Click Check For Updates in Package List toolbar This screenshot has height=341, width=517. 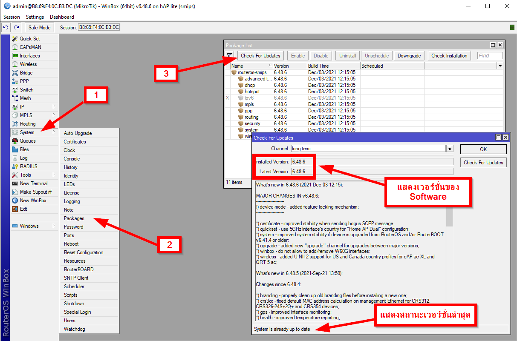[x=260, y=56]
